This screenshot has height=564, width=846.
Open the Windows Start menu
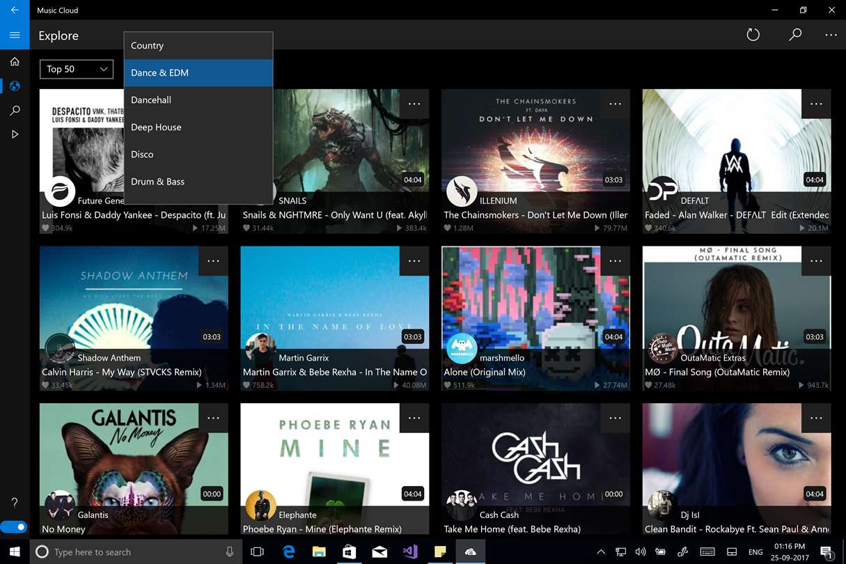tap(15, 551)
